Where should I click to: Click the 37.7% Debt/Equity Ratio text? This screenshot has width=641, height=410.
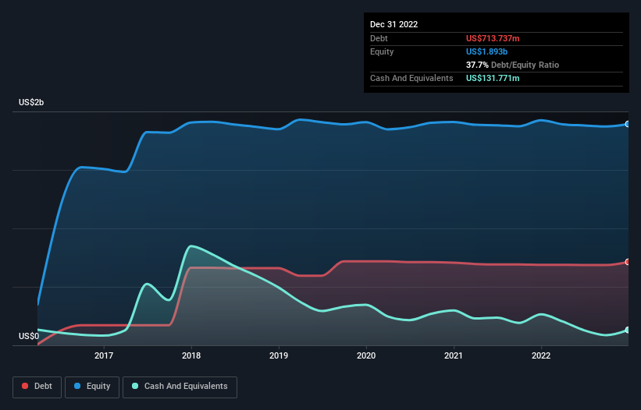512,65
